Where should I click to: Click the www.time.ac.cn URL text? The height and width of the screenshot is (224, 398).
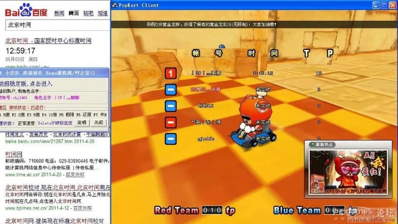tap(22, 175)
